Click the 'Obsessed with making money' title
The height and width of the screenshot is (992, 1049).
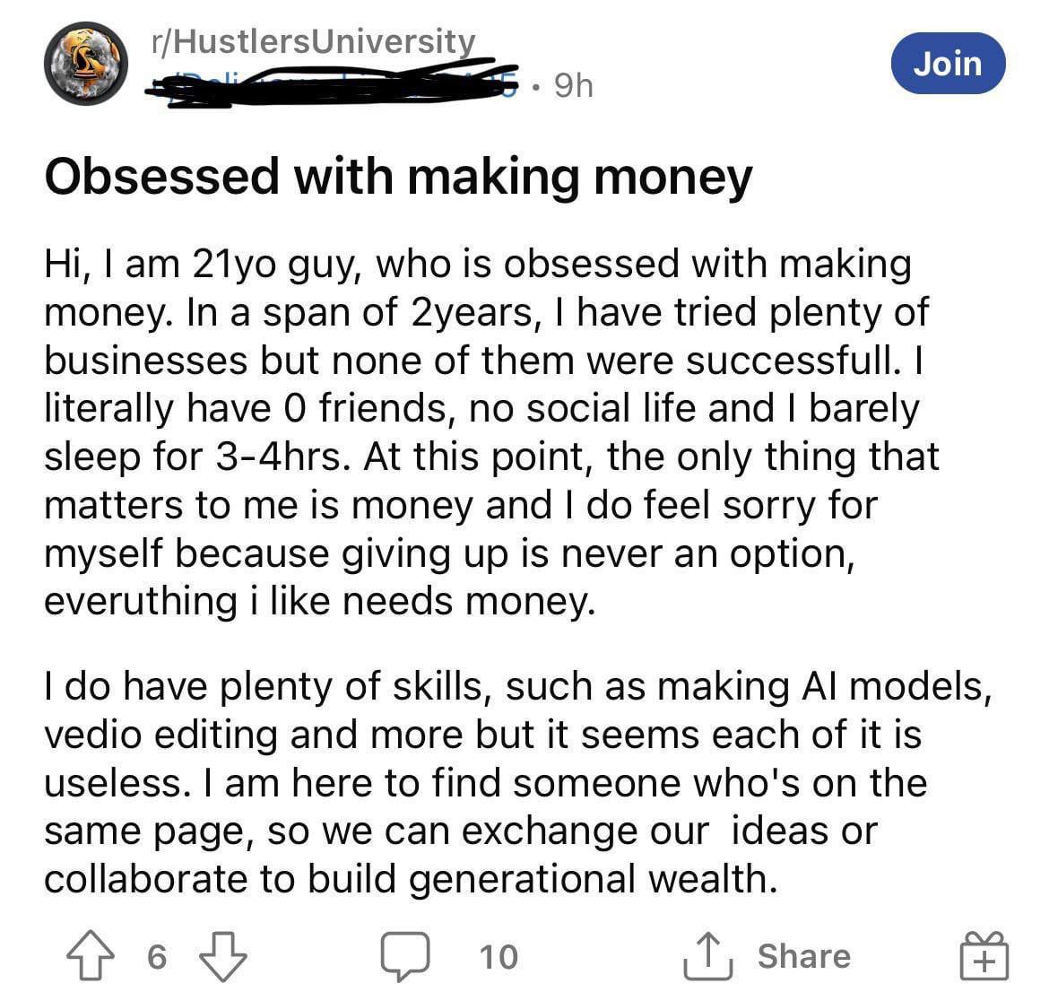pyautogui.click(x=398, y=177)
